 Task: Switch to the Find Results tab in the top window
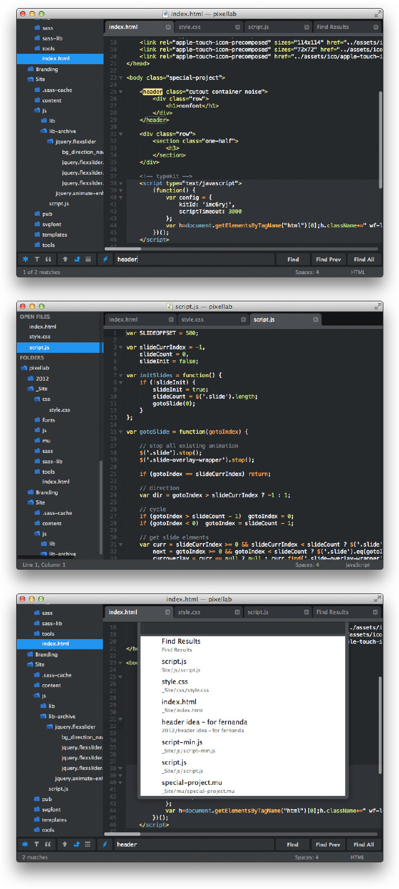pos(332,27)
